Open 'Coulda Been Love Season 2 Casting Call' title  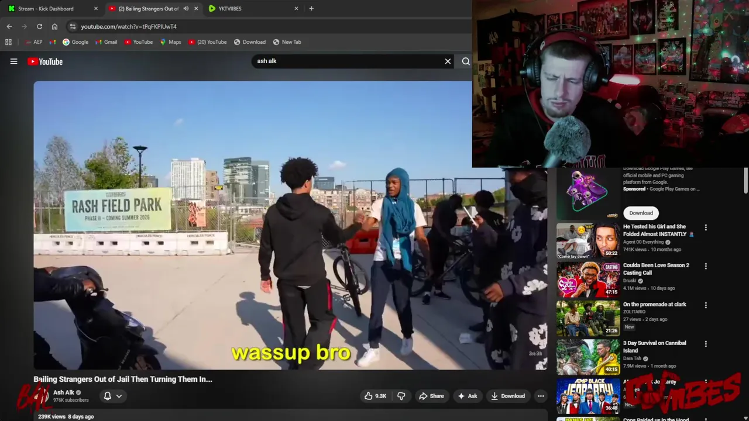point(656,269)
